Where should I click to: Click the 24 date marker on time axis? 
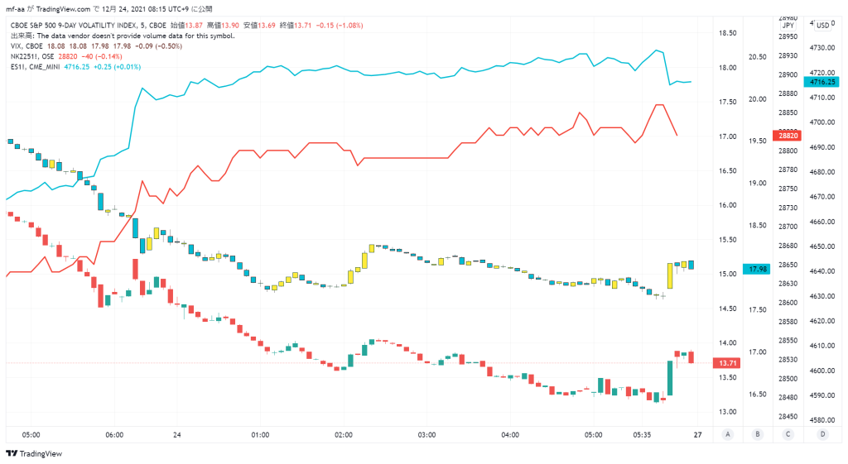177,435
